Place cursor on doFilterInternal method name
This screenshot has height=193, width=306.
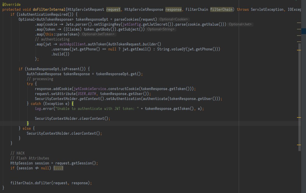pyautogui.click(x=49, y=9)
